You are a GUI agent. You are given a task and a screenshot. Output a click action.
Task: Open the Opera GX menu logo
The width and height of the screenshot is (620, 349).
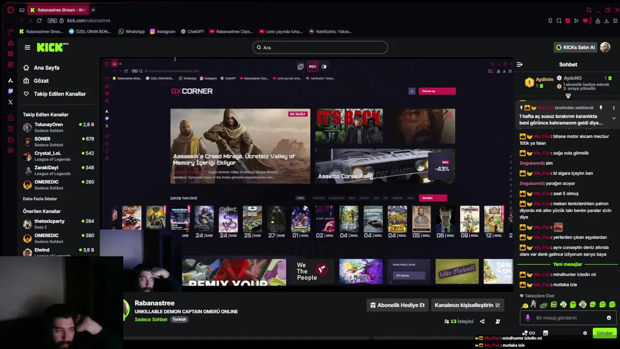coord(11,10)
